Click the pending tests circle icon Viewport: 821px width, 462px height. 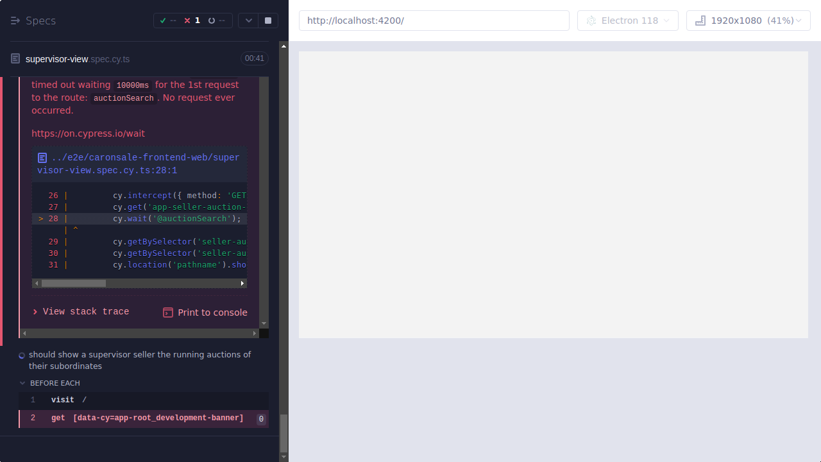coord(212,20)
